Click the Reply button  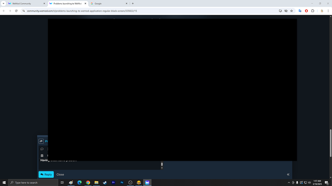[46, 174]
